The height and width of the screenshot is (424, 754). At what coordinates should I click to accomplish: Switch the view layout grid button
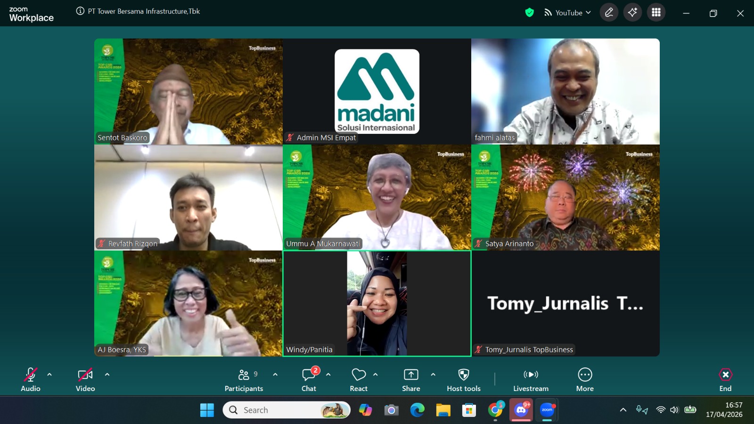click(656, 13)
